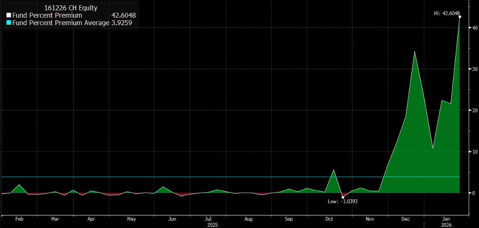Screen dimensions: 479x228
Task: Click the 10 tick on the value axis
Action: (474, 152)
